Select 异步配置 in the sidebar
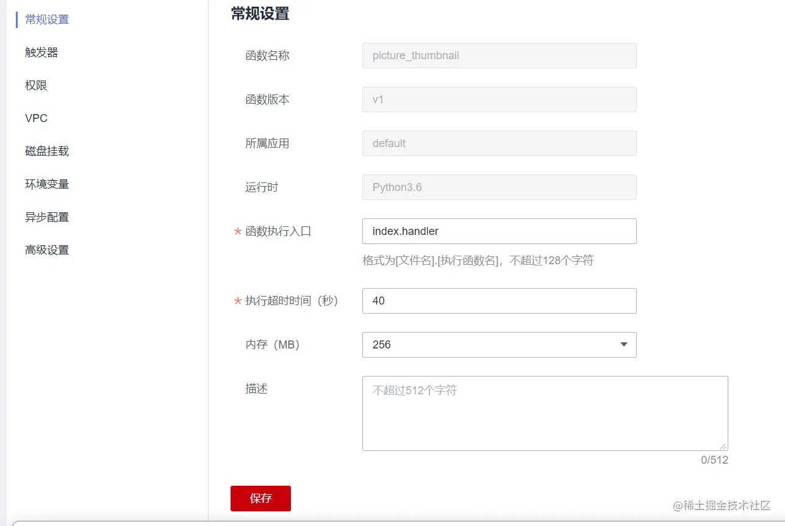 47,217
